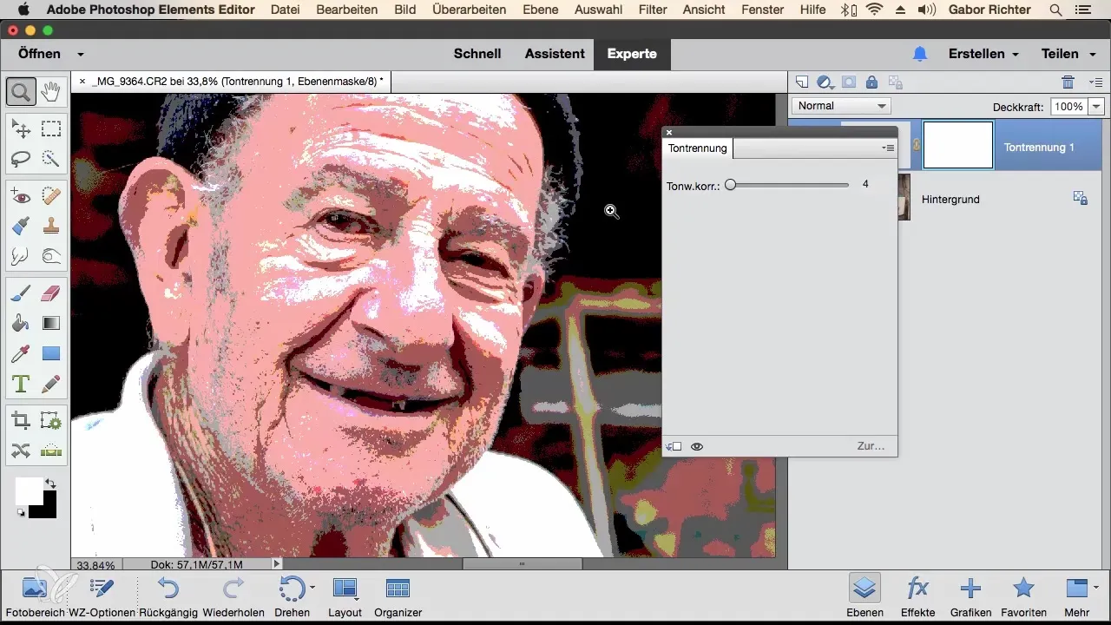The height and width of the screenshot is (625, 1111).
Task: Click the Rückgängig undo button
Action: tap(168, 595)
